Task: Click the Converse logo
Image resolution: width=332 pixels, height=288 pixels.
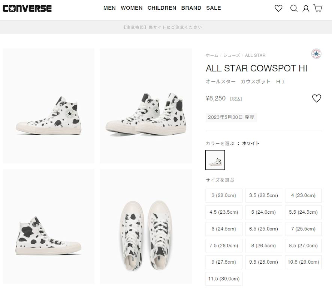Action: coord(27,8)
